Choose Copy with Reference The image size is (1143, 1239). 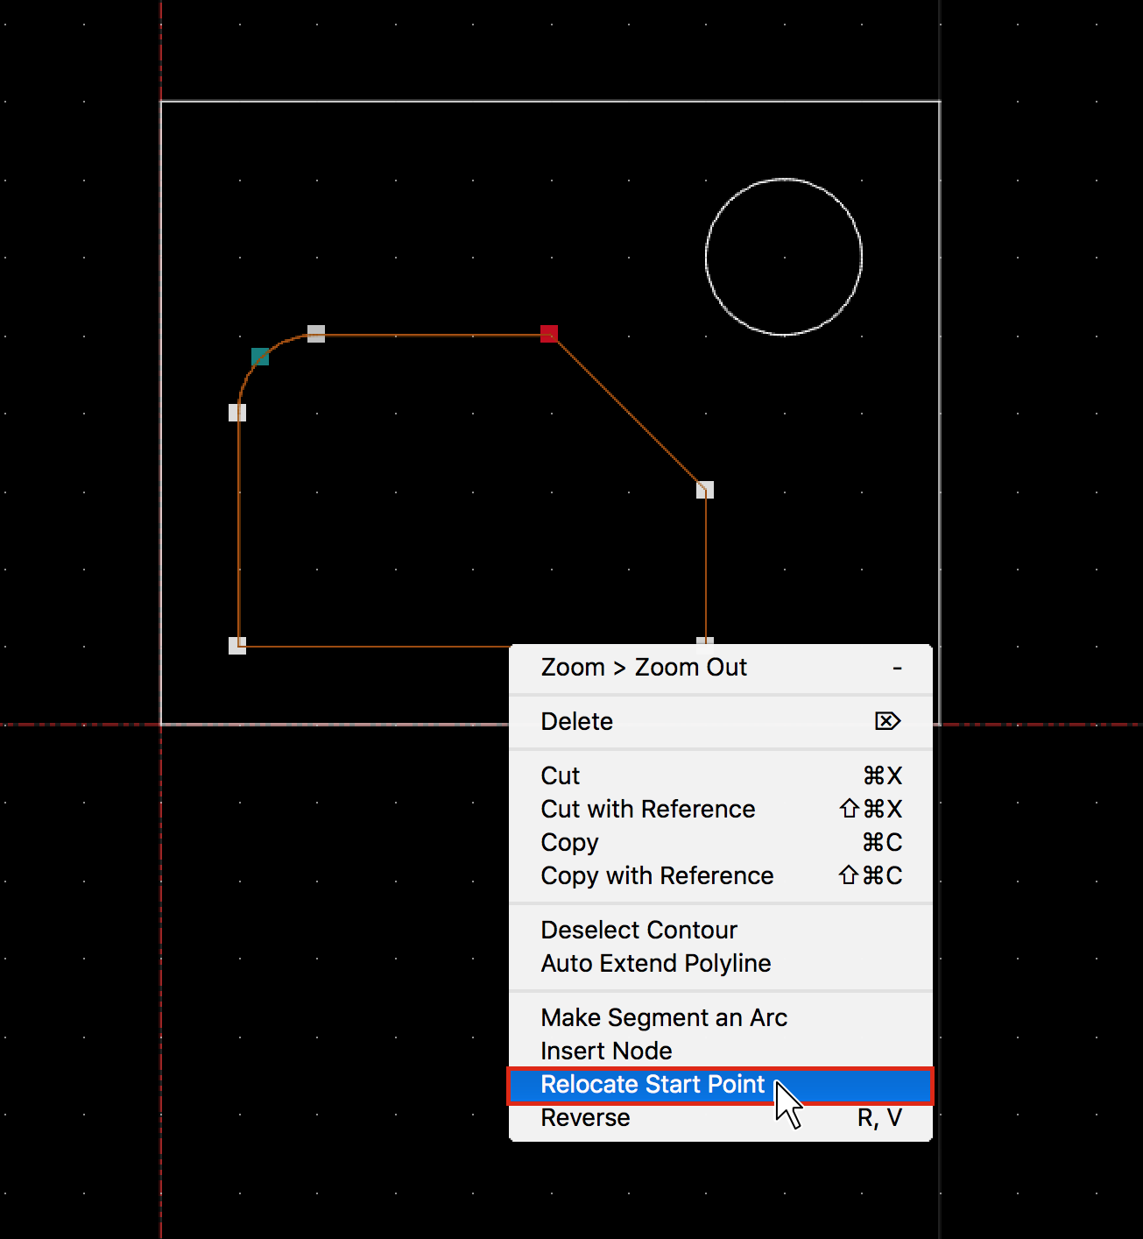click(657, 875)
